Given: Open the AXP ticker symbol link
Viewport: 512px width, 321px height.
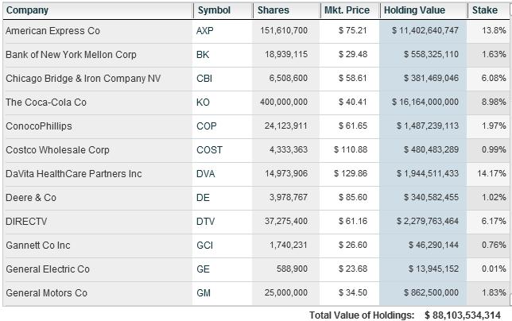Looking at the screenshot, I should (x=204, y=31).
